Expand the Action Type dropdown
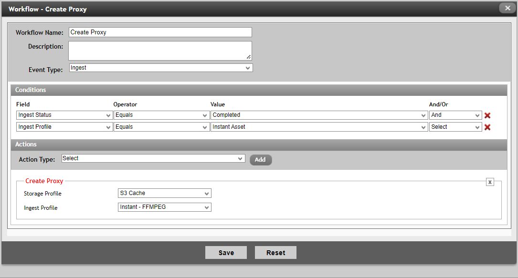Screen dimensions: 518x278 coord(153,158)
